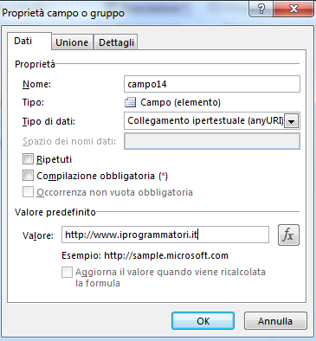Click the Campo (elemento) field icon

click(x=130, y=102)
